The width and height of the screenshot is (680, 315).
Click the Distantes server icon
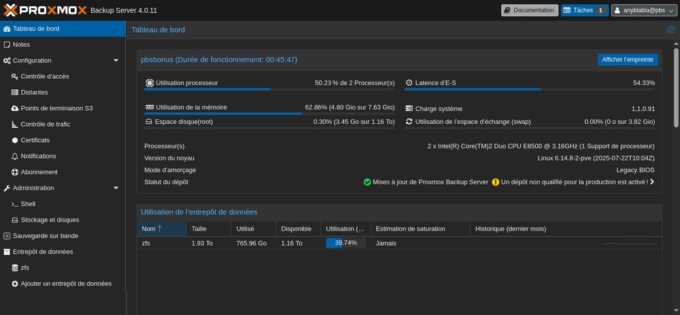click(15, 93)
